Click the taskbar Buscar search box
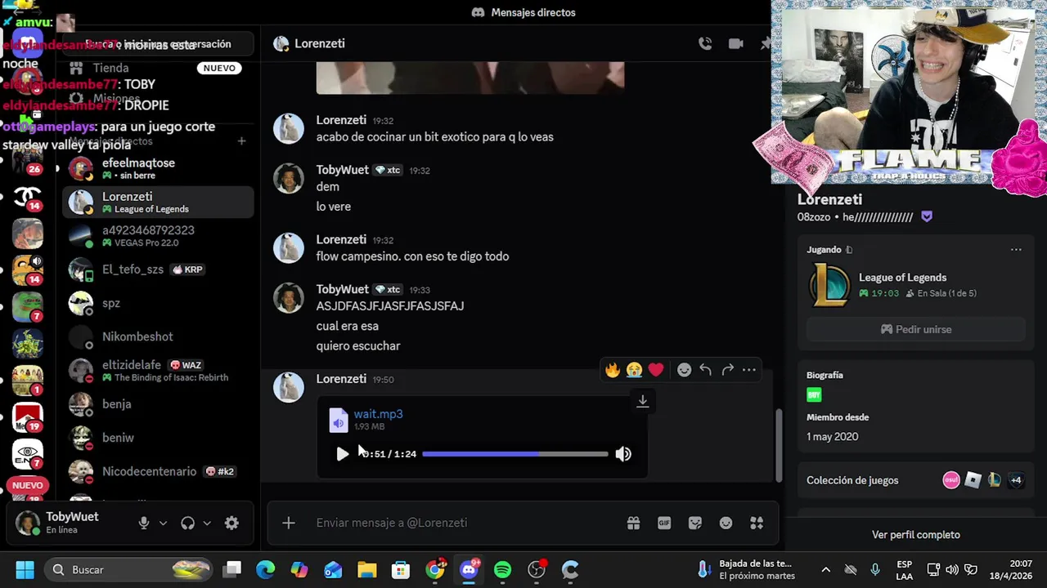 tap(128, 569)
